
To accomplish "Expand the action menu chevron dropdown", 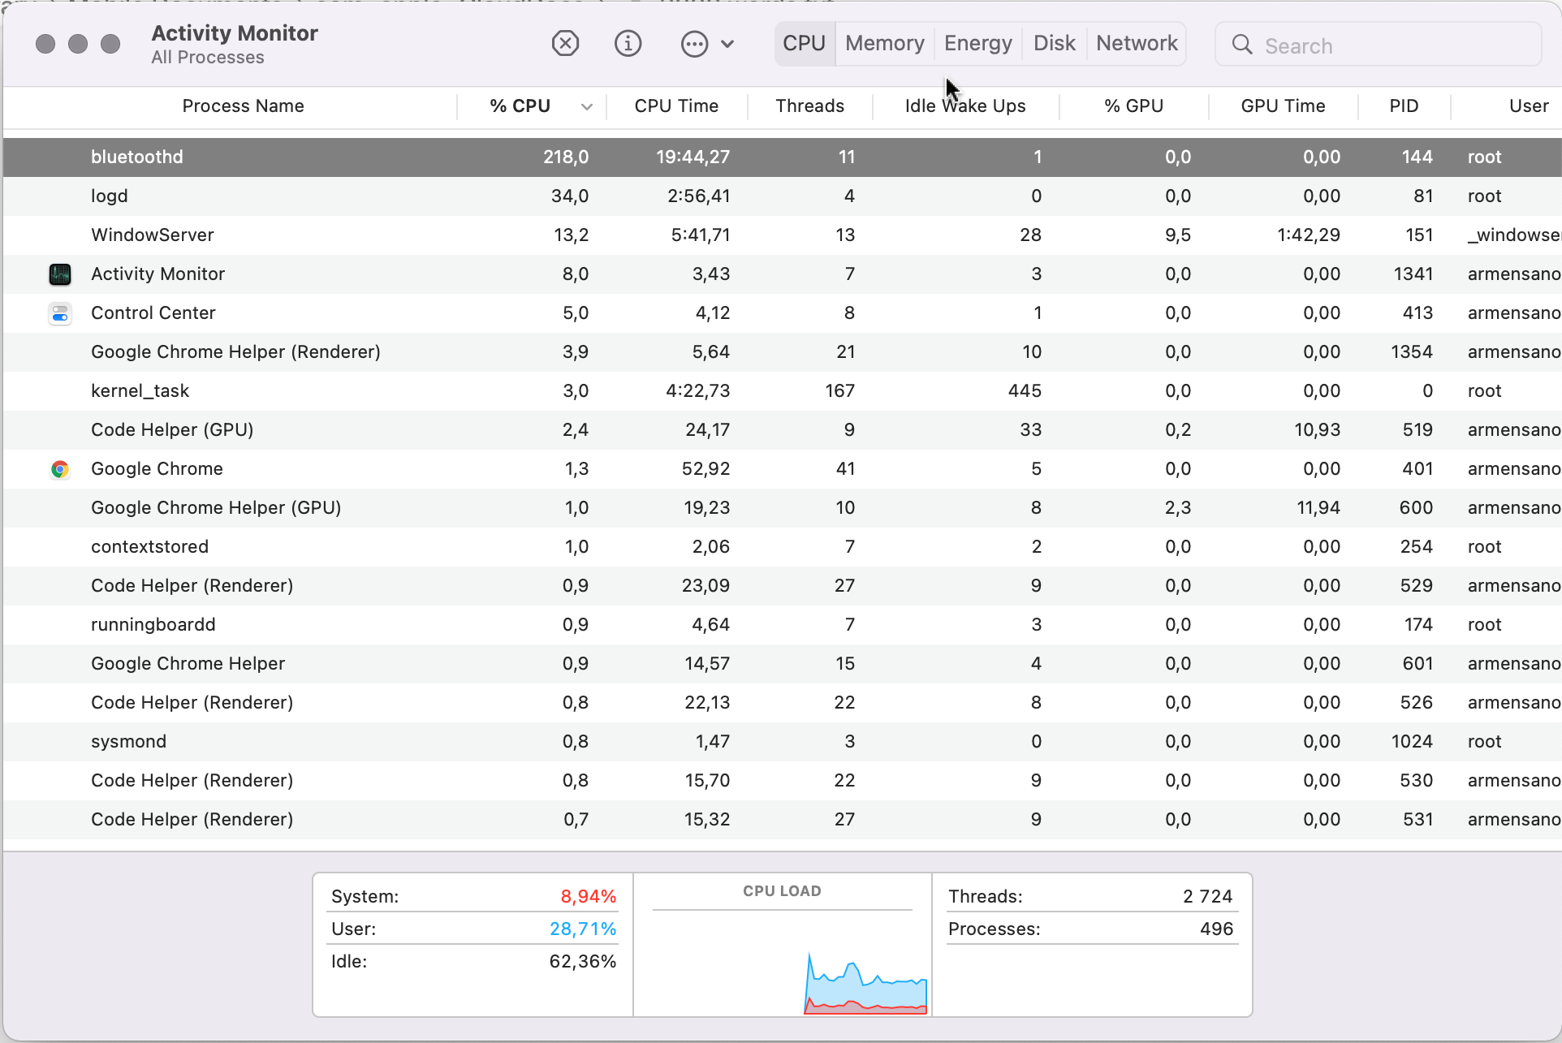I will coord(727,44).
